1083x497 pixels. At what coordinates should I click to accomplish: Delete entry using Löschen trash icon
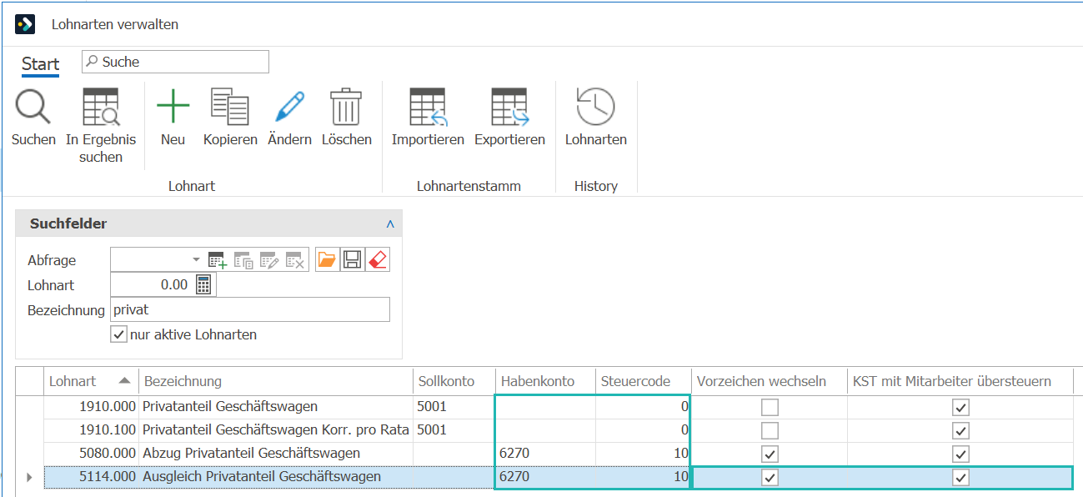(x=346, y=108)
